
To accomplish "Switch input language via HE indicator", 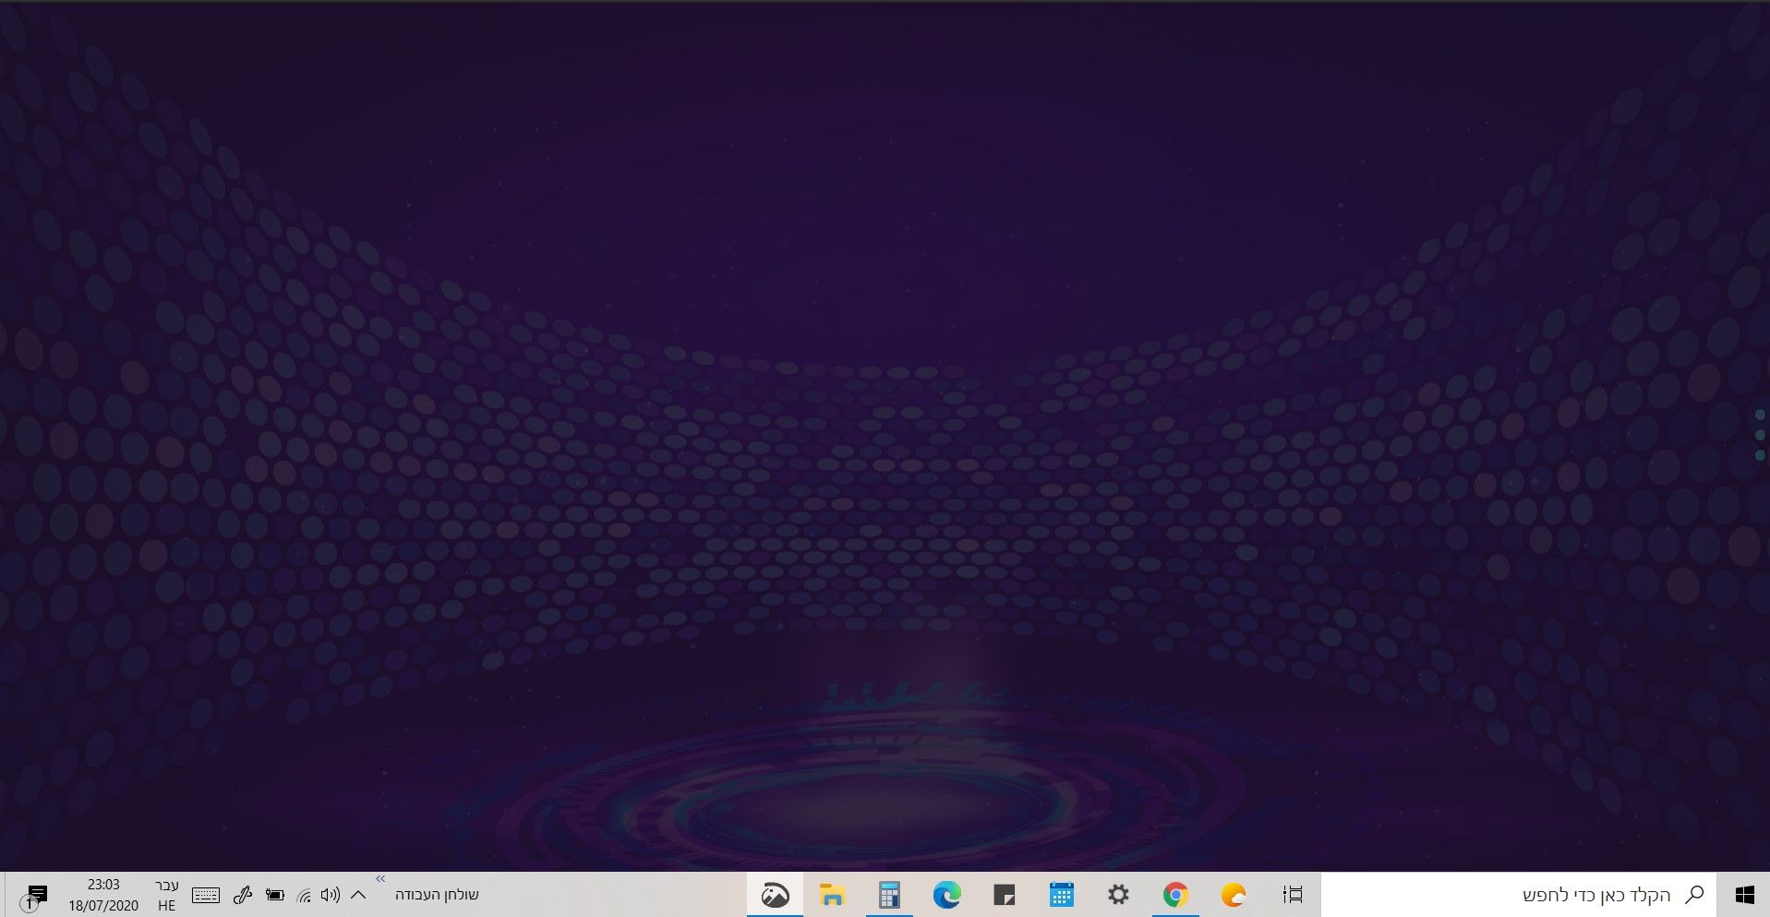I will 166,895.
